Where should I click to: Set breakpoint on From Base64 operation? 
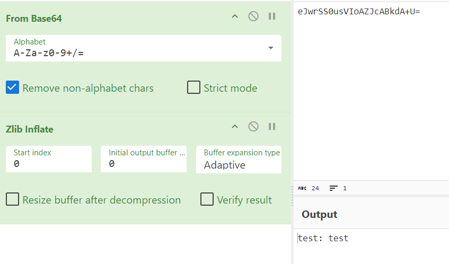pos(272,16)
